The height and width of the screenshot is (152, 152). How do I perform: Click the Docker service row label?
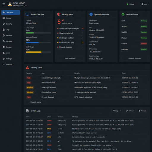(x=124, y=38)
